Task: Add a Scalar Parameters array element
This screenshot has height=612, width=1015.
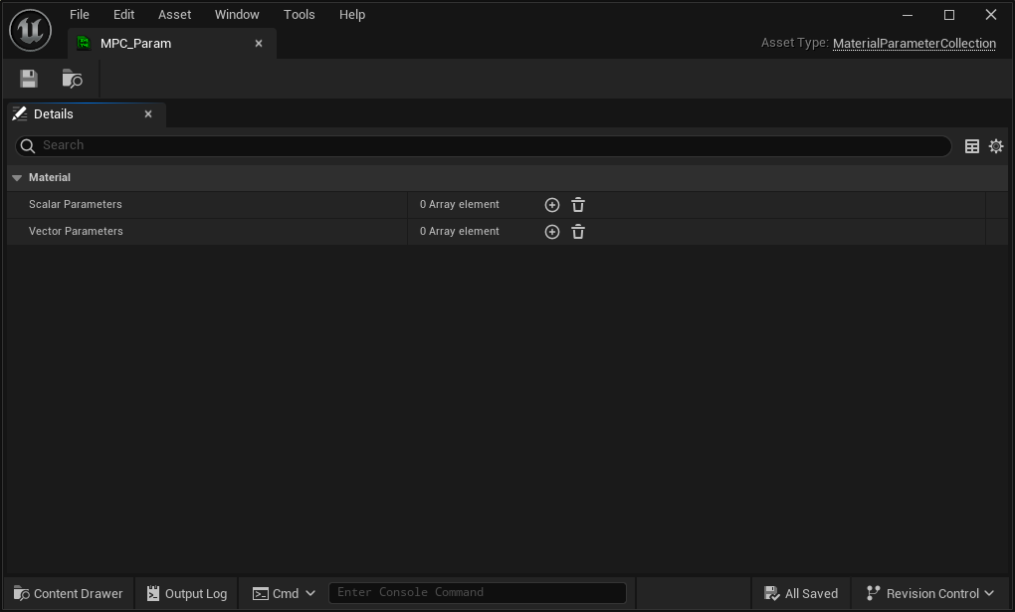Action: point(552,205)
